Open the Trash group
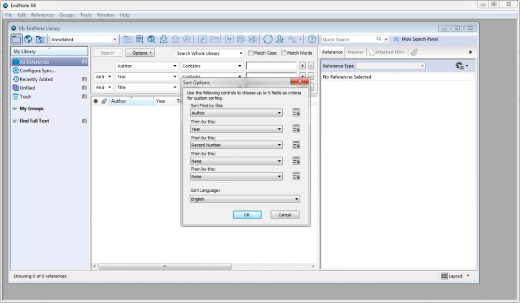Viewport: 520px width, 303px height. click(x=50, y=96)
